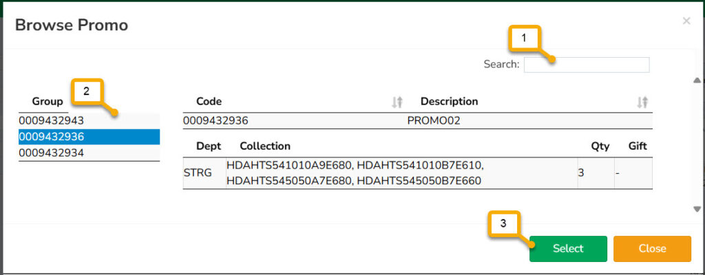Screen dimensions: 705x275
Task: Click the scroll up arrow on the right
Action: click(x=696, y=80)
